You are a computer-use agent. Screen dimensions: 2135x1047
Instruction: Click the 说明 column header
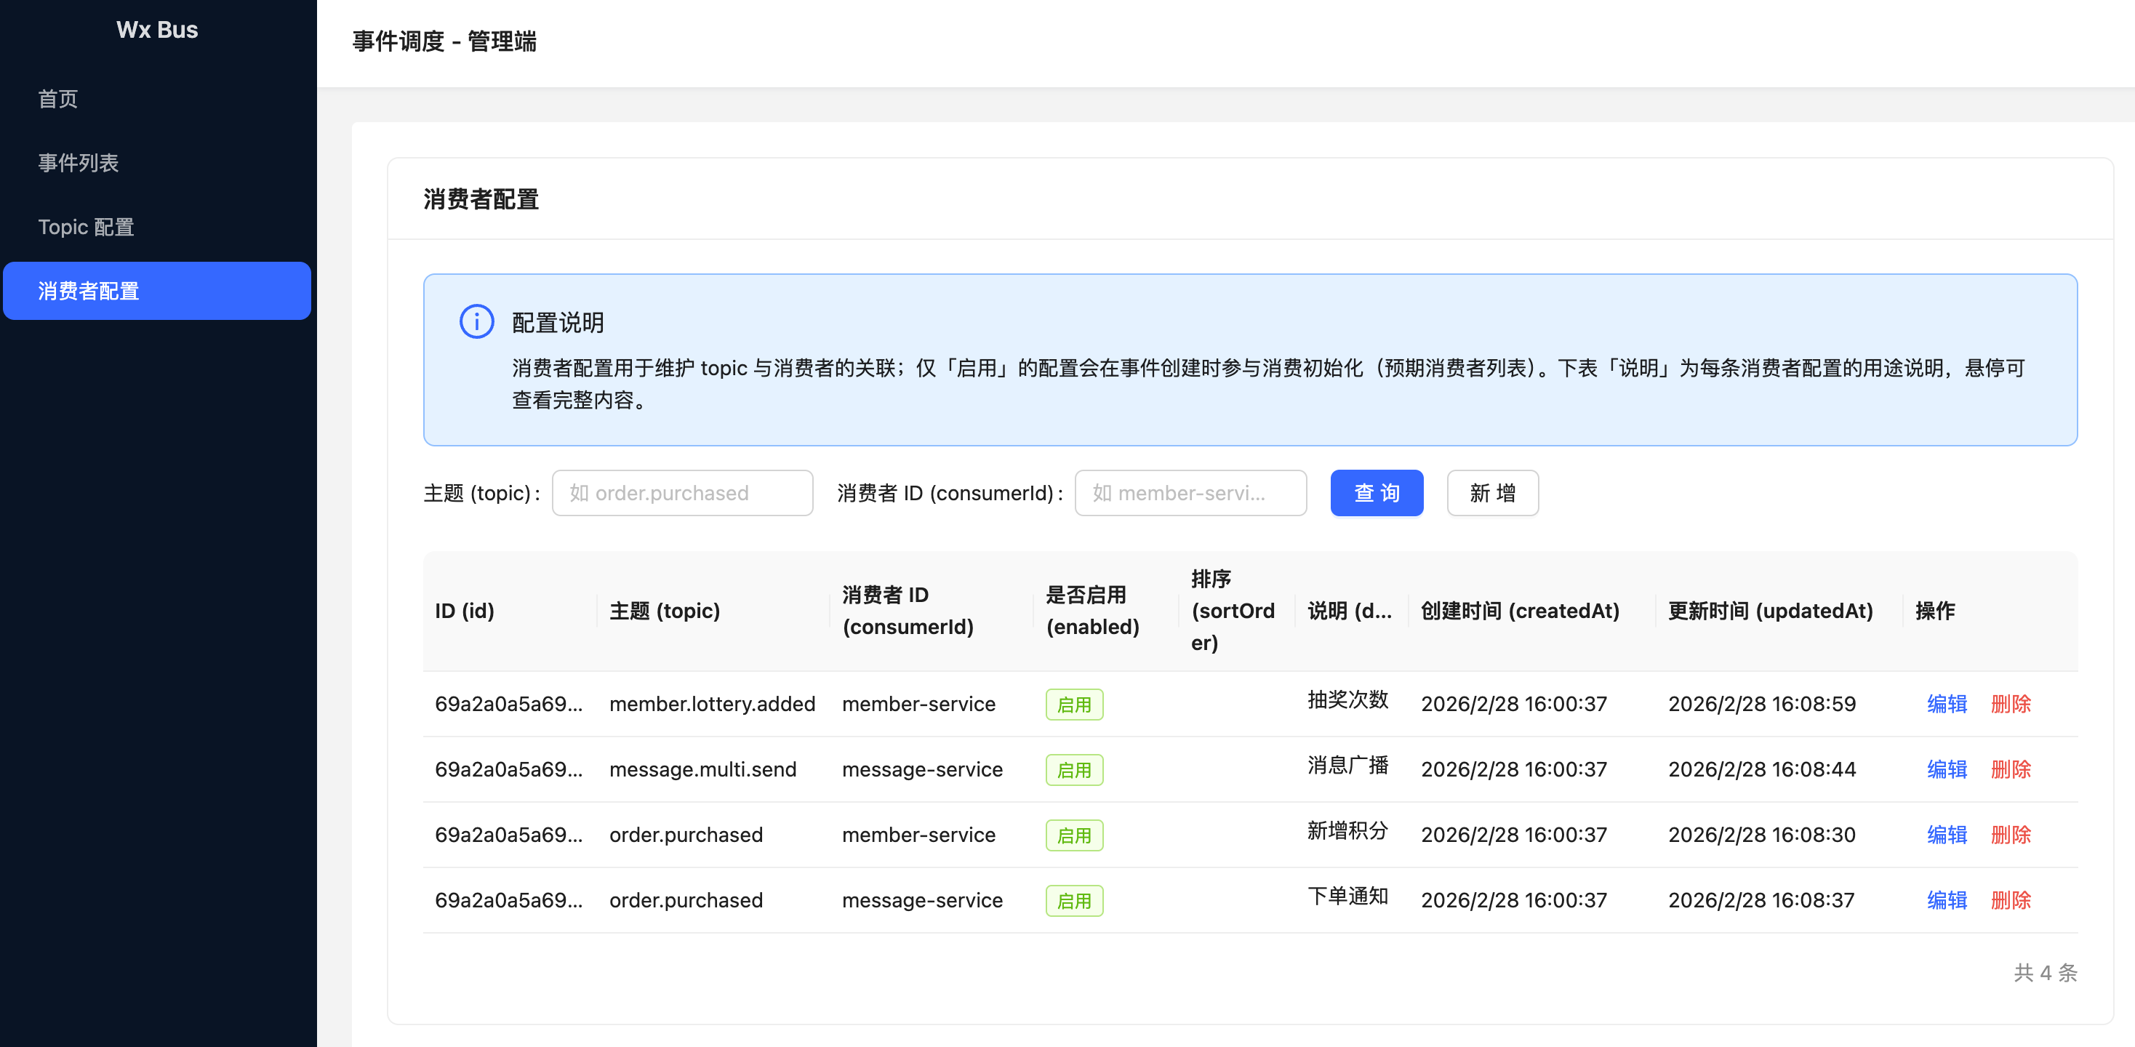(x=1348, y=611)
